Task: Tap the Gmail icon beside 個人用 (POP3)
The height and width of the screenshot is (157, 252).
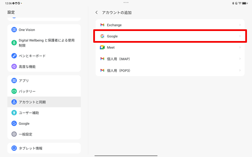Action: point(102,70)
